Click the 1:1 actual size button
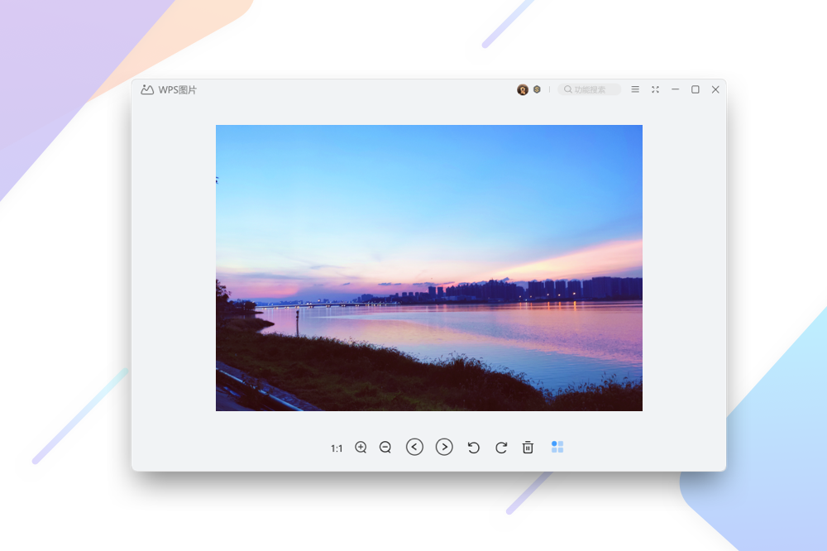 coord(337,448)
